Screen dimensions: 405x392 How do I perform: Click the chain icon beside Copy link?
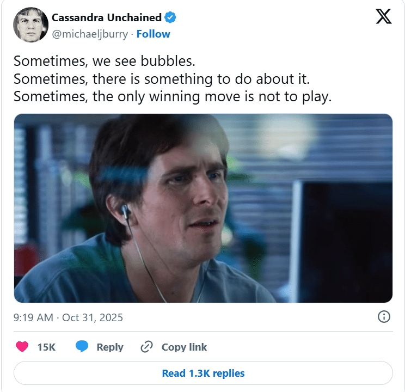146,347
